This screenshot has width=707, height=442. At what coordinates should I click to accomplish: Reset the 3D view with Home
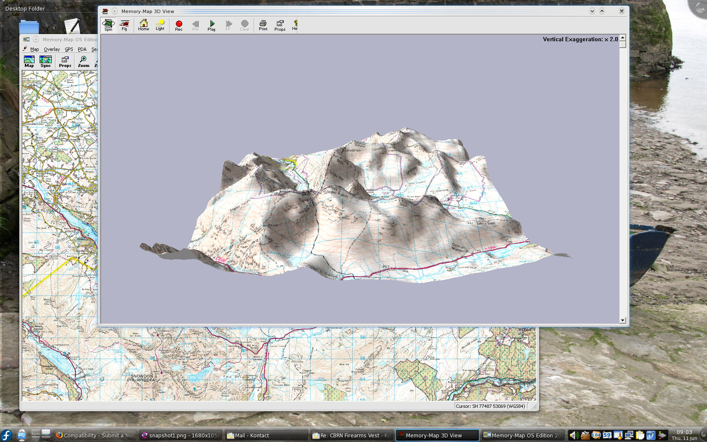tap(144, 25)
